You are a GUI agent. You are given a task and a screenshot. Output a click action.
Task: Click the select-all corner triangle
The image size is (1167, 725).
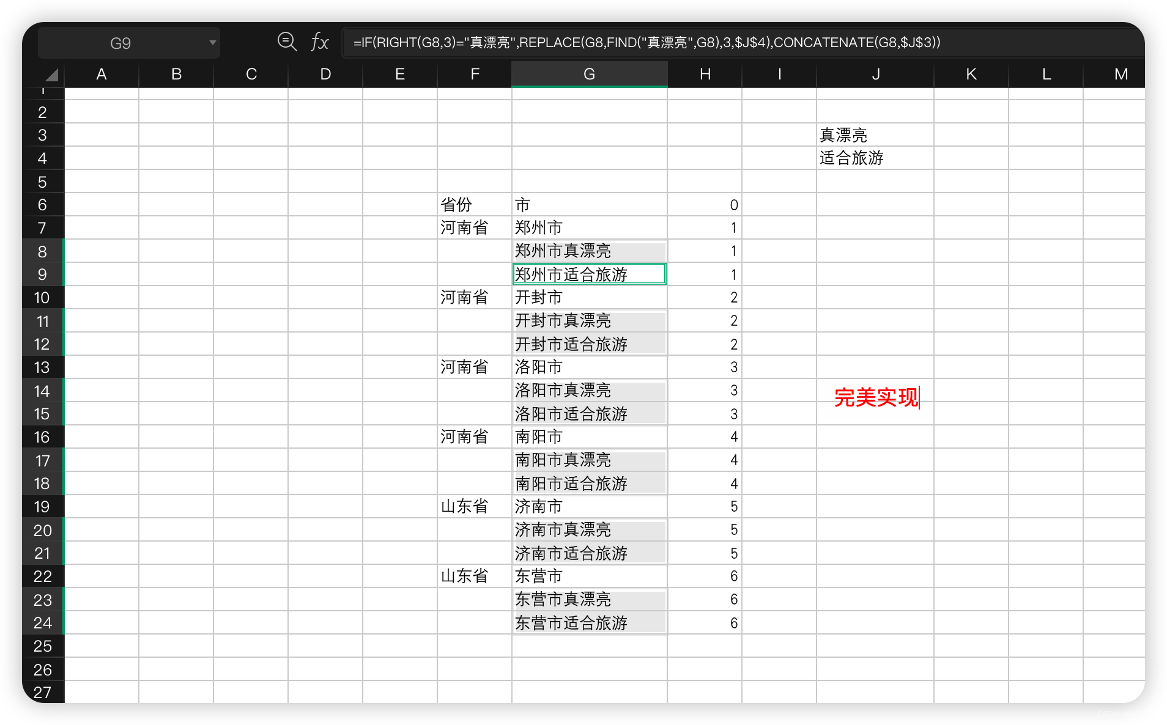click(52, 75)
